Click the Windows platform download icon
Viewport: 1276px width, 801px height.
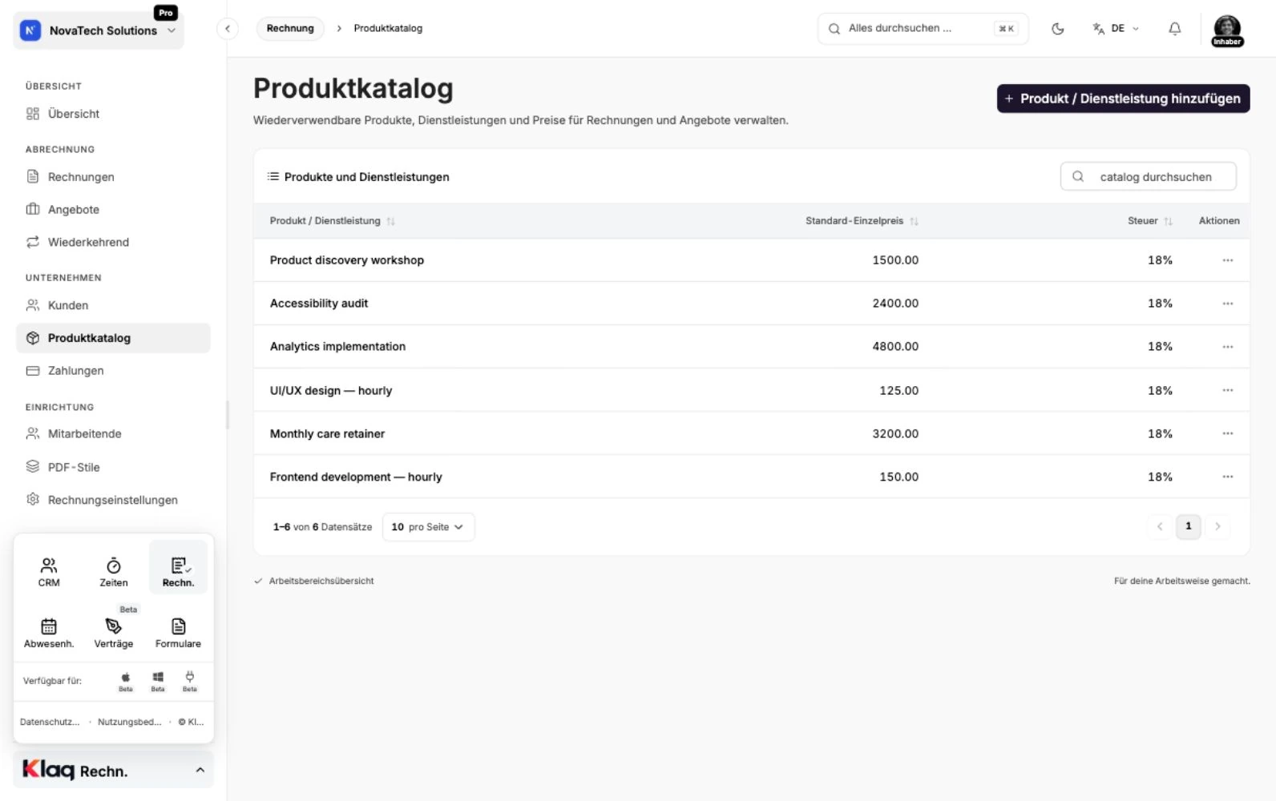[x=158, y=681]
